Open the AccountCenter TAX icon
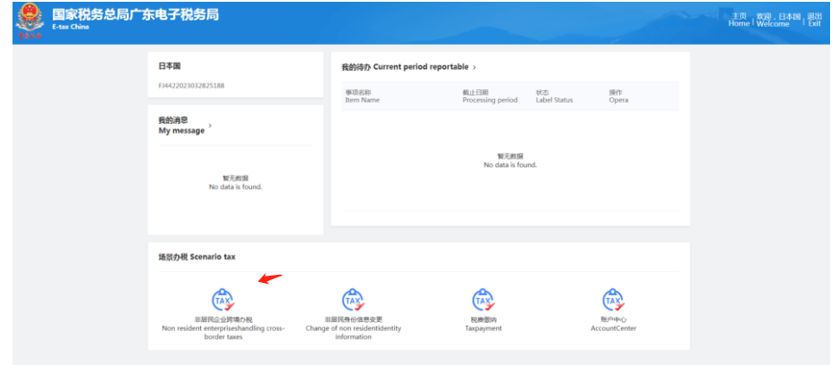Image resolution: width=839 pixels, height=381 pixels. (613, 300)
